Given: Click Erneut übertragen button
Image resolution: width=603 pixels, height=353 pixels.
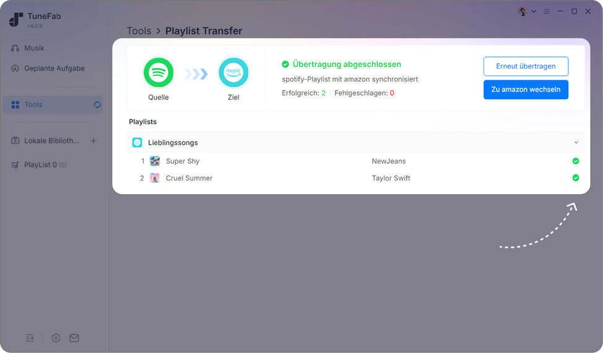Looking at the screenshot, I should click(526, 66).
